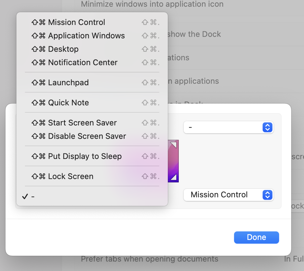The width and height of the screenshot is (304, 271).
Task: Choose Start Screen Saver option
Action: 82,123
